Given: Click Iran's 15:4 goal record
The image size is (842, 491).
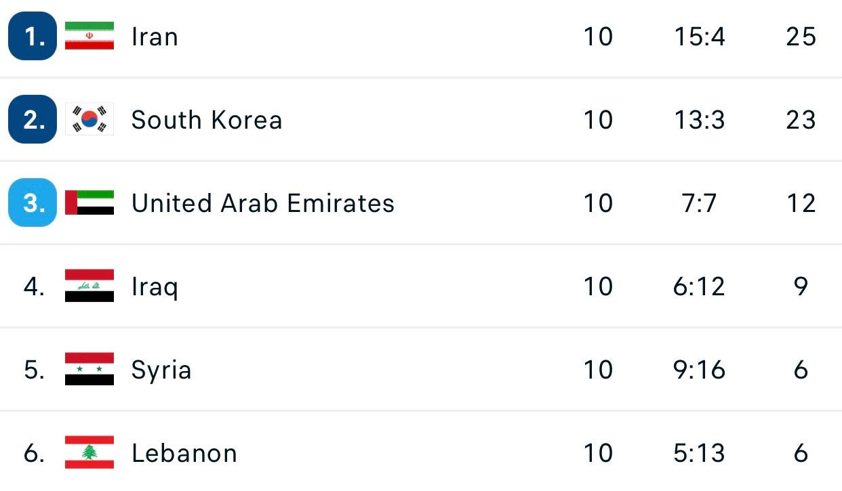Looking at the screenshot, I should pyautogui.click(x=700, y=37).
